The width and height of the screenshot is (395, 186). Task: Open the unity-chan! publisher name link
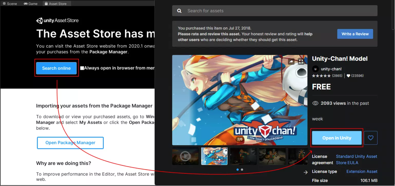click(331, 69)
